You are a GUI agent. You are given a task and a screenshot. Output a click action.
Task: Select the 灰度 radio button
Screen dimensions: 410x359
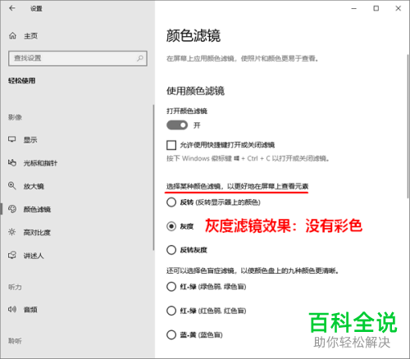171,226
